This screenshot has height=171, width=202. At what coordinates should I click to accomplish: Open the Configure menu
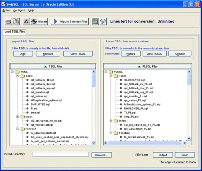19,10
